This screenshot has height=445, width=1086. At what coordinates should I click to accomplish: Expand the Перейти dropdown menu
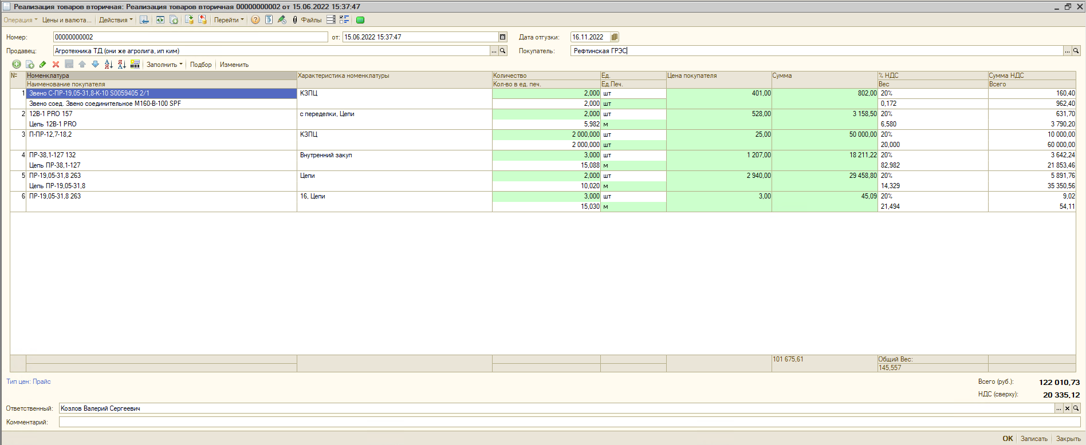pyautogui.click(x=229, y=20)
